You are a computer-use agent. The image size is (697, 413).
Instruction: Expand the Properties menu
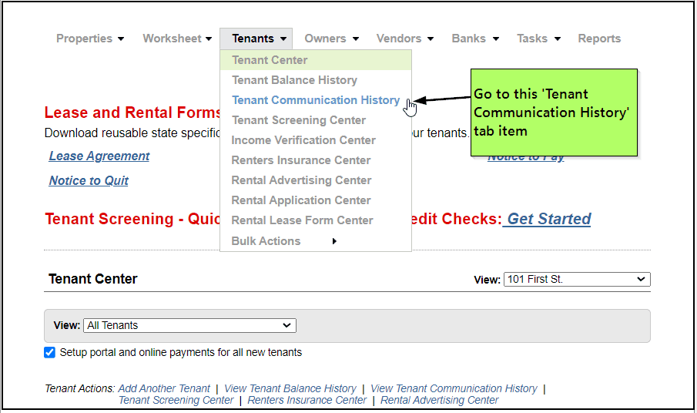click(x=89, y=39)
